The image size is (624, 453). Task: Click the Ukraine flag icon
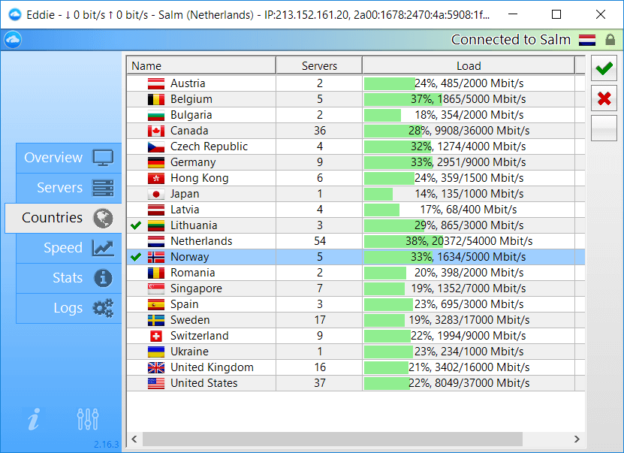(156, 352)
